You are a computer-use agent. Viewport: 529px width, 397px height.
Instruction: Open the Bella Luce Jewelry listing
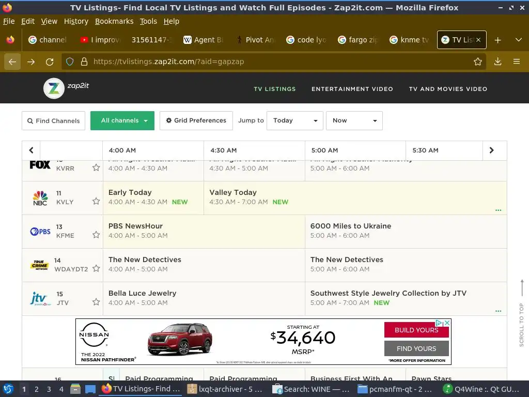click(204, 299)
